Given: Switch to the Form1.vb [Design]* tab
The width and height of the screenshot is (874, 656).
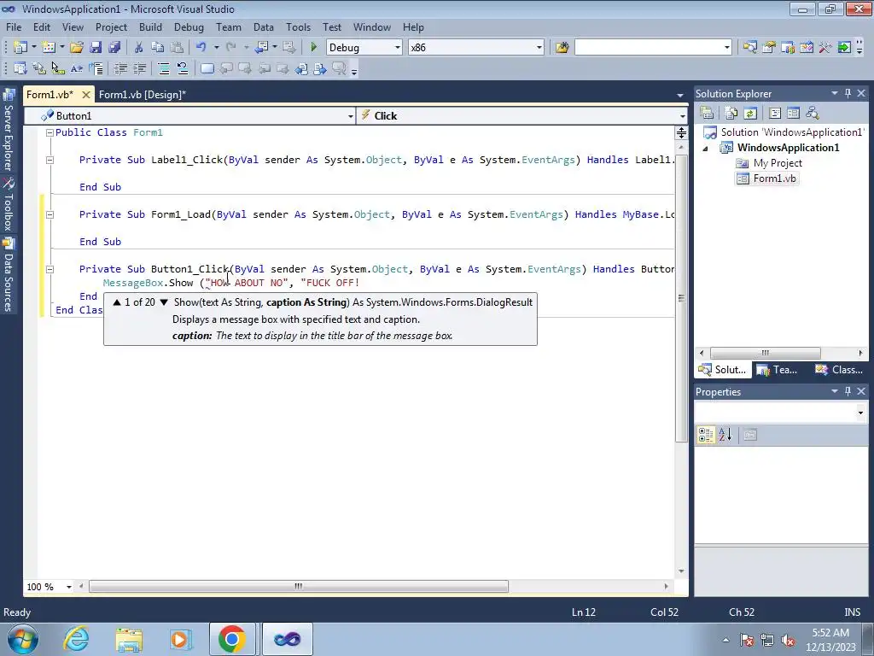Looking at the screenshot, I should (x=143, y=95).
